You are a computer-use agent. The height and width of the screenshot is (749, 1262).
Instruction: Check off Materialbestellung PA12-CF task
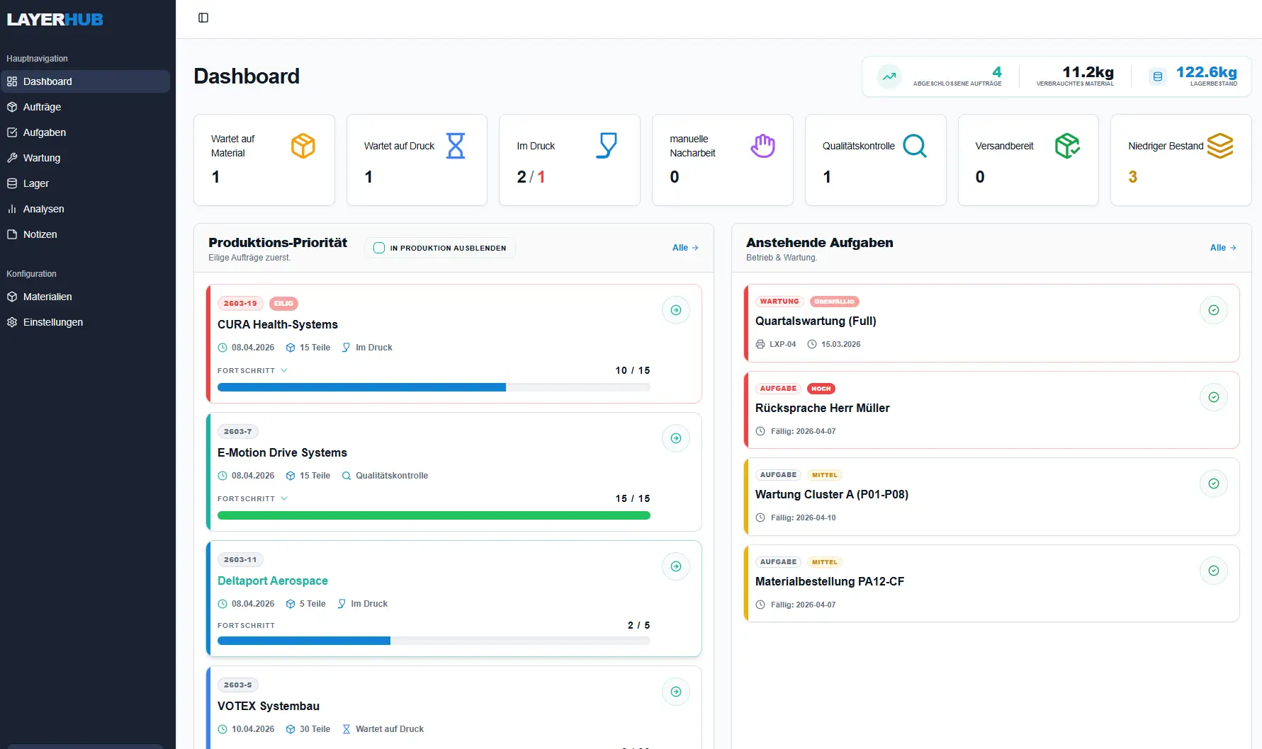(x=1214, y=571)
